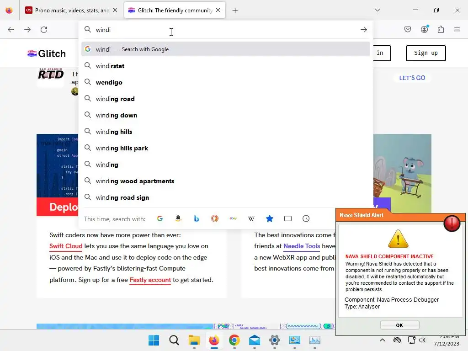Viewport: 468px width, 351px height.
Task: Close the Prono music tab
Action: tap(115, 10)
